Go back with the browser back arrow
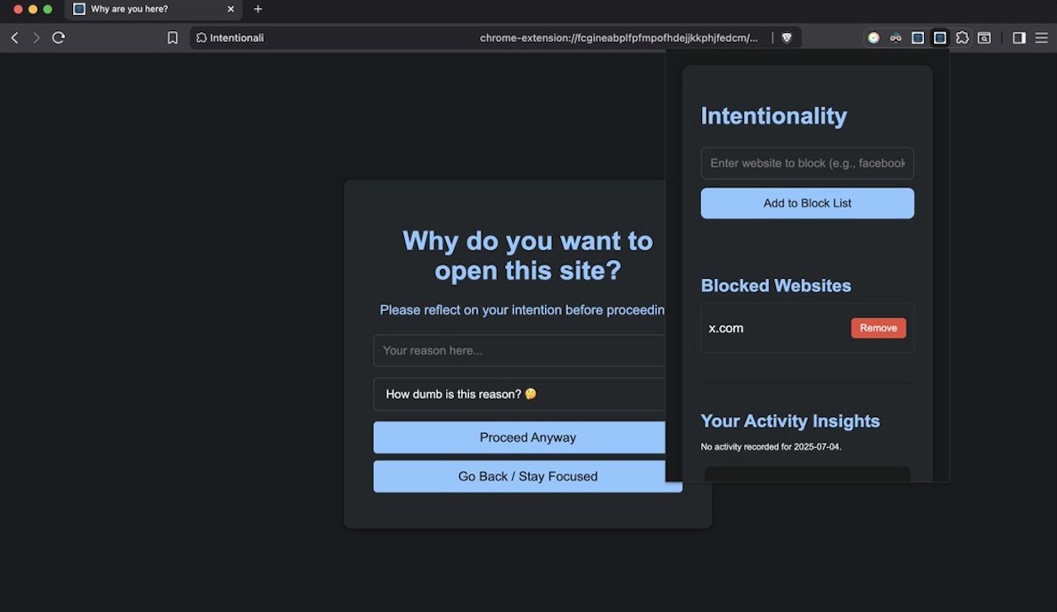This screenshot has height=612, width=1057. [14, 37]
